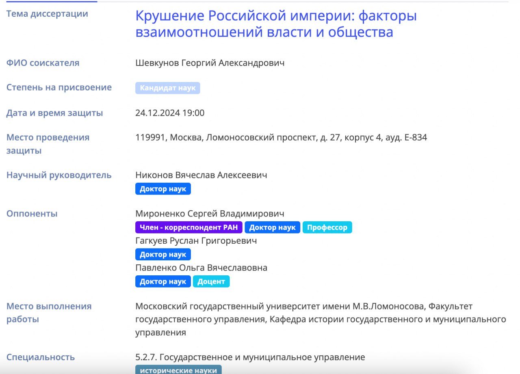Click the 'Доцент' badge

tap(211, 281)
